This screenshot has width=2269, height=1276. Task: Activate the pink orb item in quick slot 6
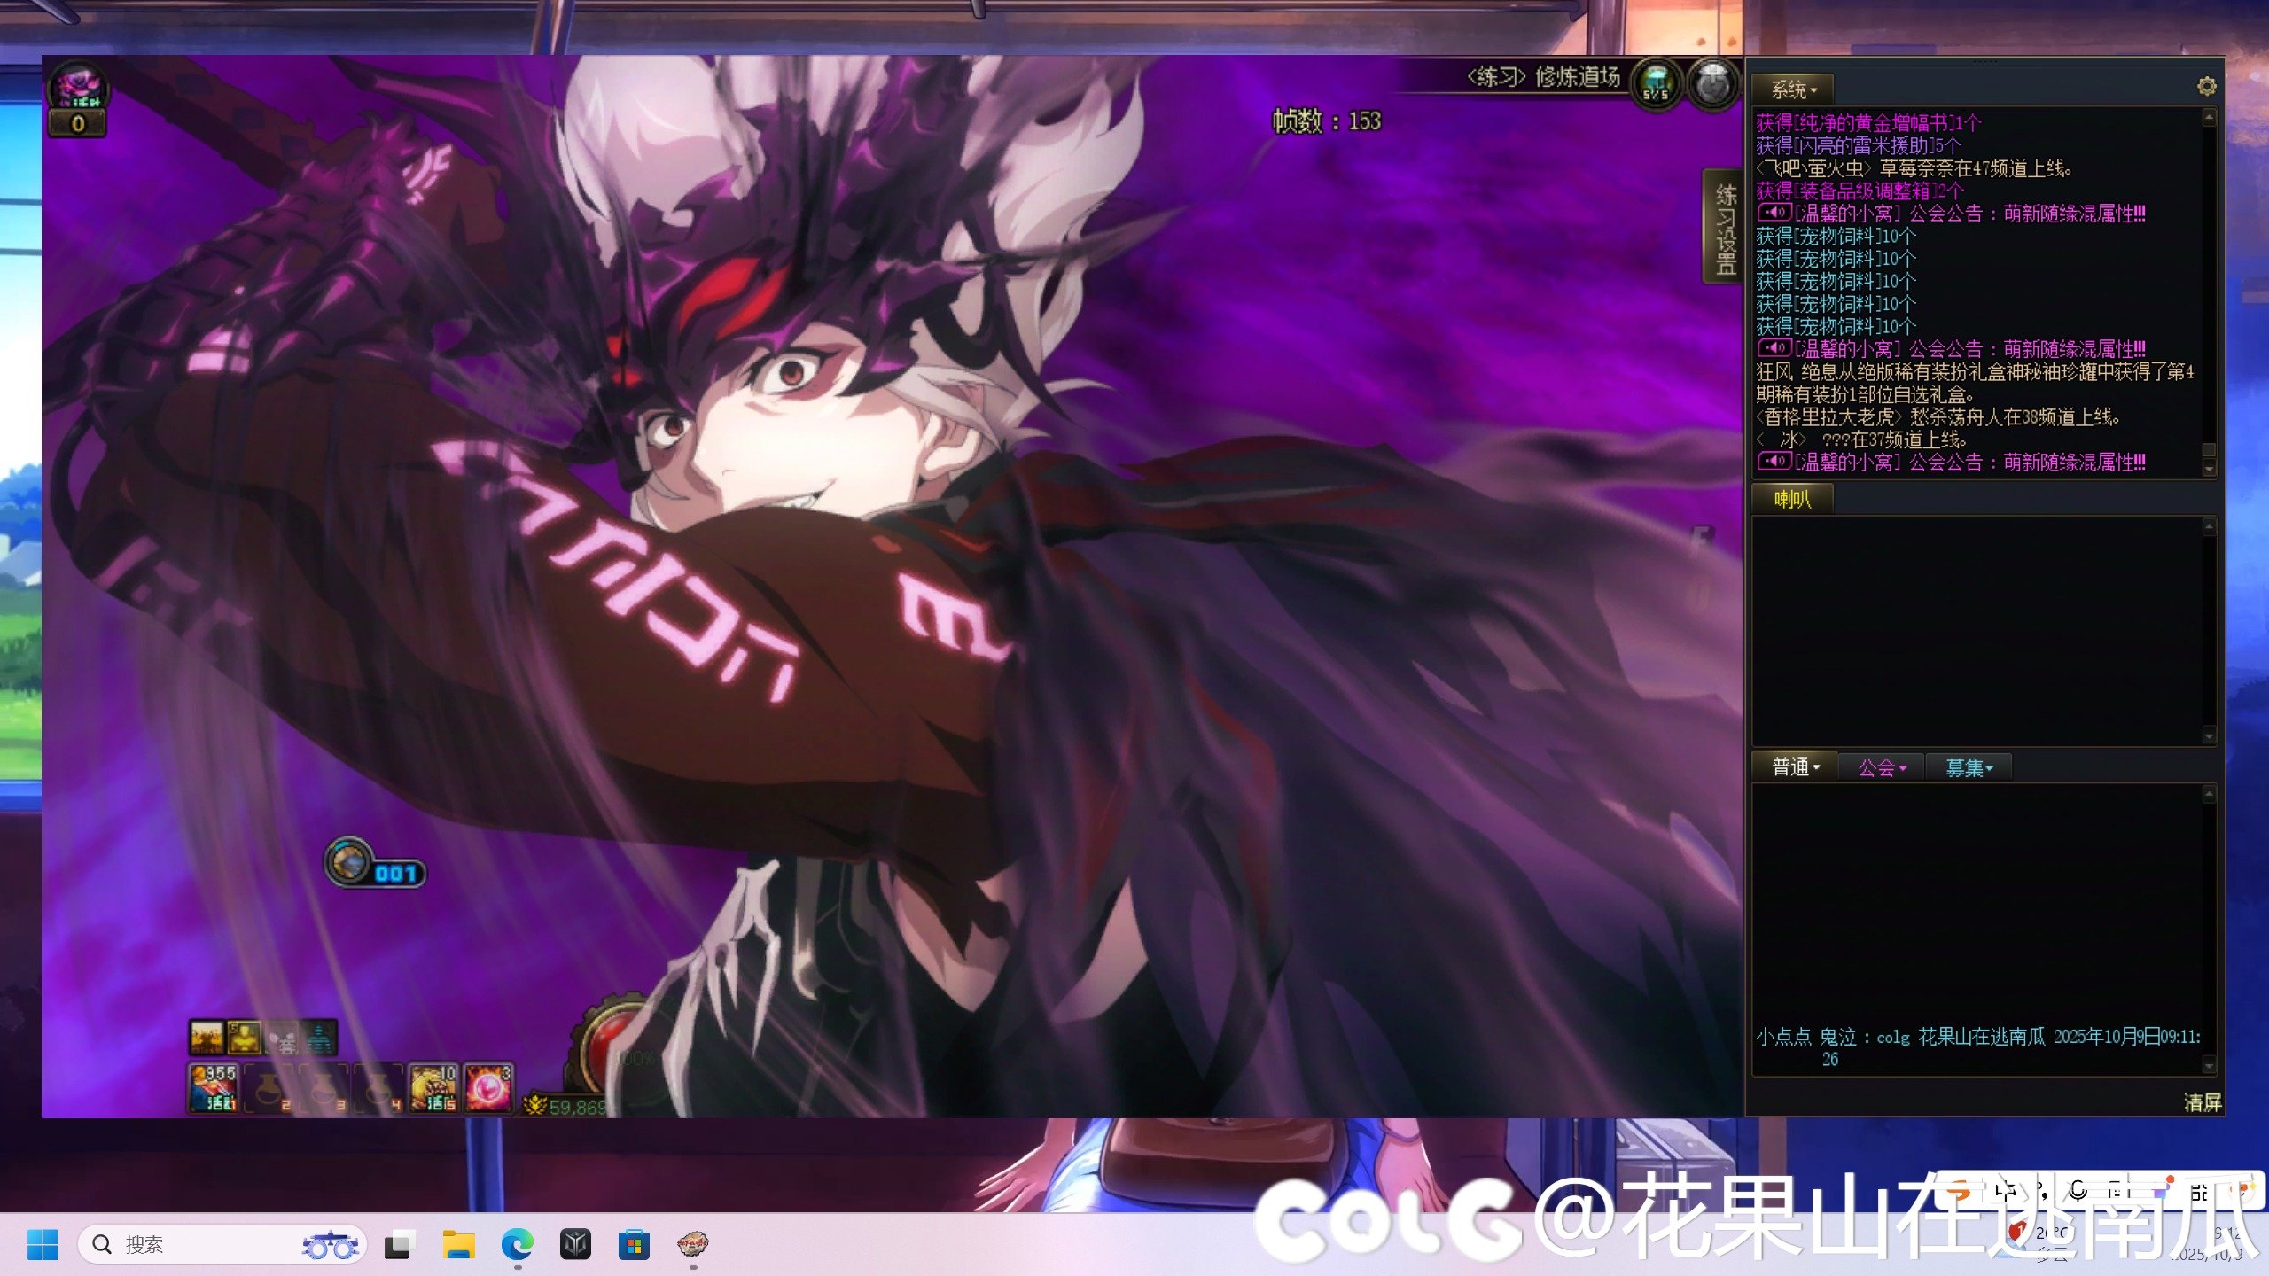click(487, 1087)
